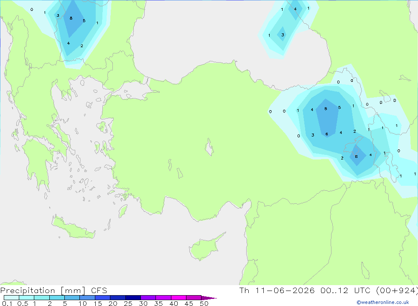Image resolution: width=418 pixels, height=306 pixels.
Task: Click the 45–50 mm legend swatch
Action: tap(194, 298)
